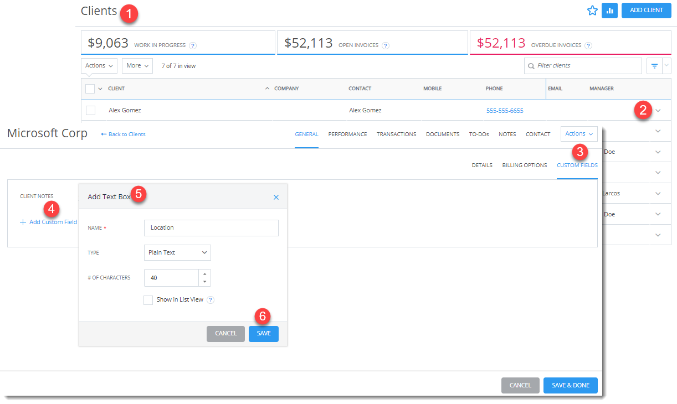Click SAVE in Add Text Box dialog
677x404 pixels.
[x=264, y=334]
